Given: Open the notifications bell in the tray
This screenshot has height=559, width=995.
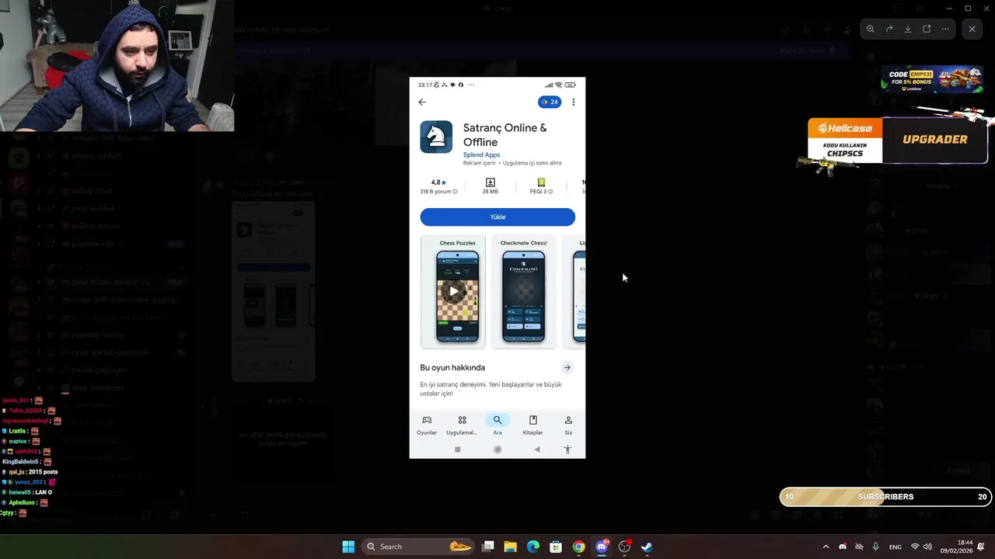Looking at the screenshot, I should (x=982, y=547).
